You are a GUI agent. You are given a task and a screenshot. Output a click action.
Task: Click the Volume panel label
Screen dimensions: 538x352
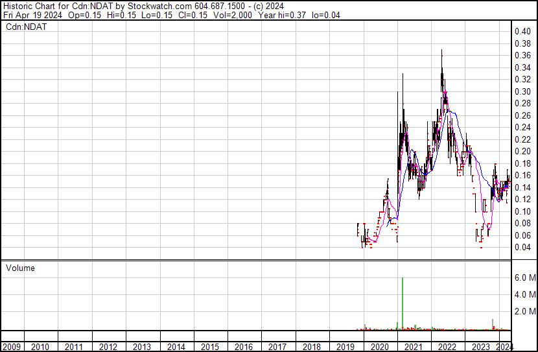(20, 268)
